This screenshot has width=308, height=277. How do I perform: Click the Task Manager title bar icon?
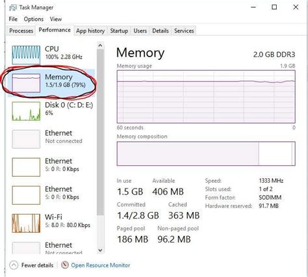click(x=13, y=8)
